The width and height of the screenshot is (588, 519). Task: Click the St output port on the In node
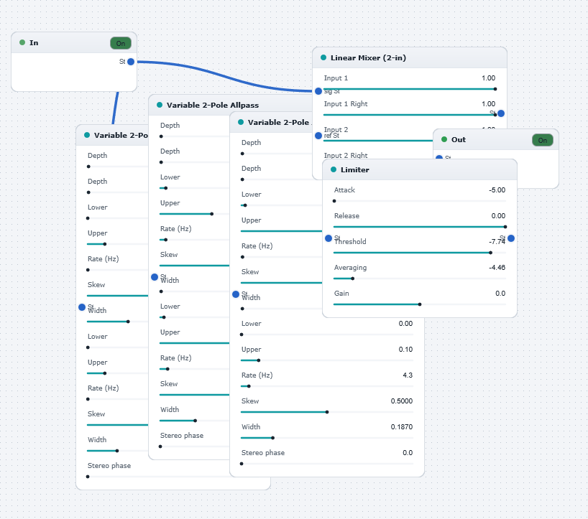(x=131, y=62)
